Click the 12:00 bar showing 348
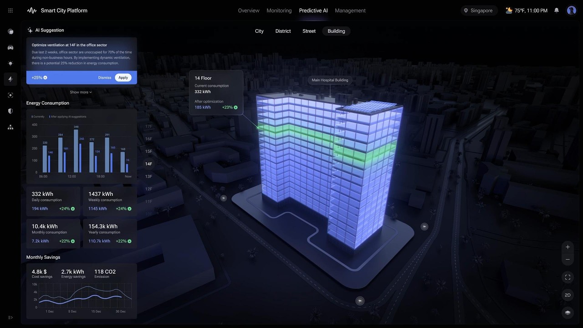The height and width of the screenshot is (328, 583). (x=76, y=151)
